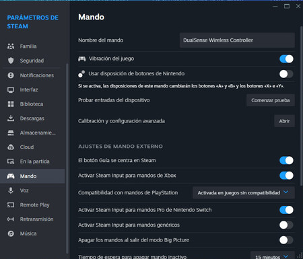Screen dimensions: 303x259
Task: Select Descargas in the sidebar
Action: coord(32,118)
